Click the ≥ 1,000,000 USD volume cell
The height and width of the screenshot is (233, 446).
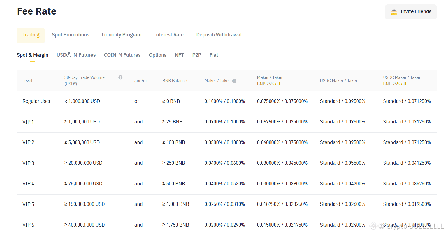[x=82, y=122]
